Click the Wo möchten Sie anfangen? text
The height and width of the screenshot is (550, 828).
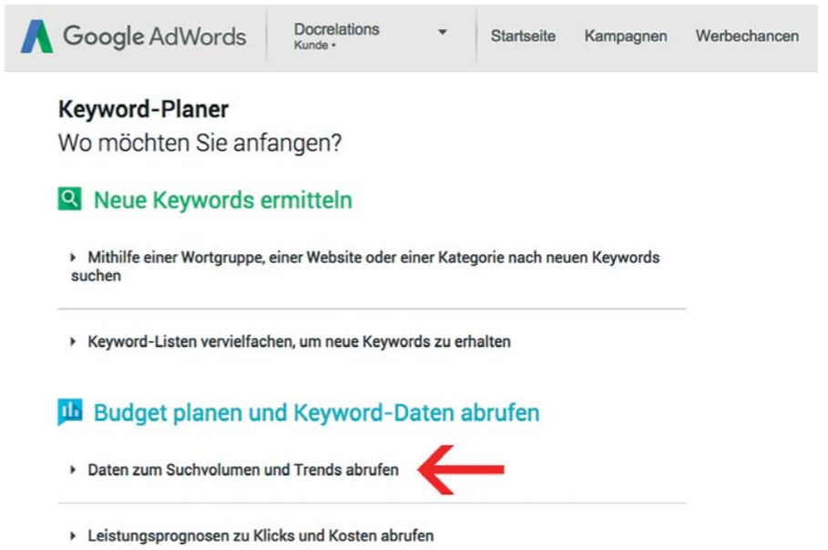pyautogui.click(x=199, y=143)
